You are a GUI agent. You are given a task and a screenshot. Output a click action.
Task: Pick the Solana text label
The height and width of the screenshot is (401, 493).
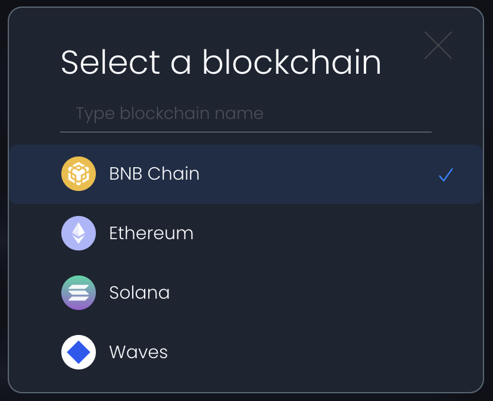(x=139, y=293)
